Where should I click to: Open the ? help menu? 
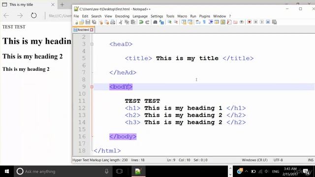(230, 16)
